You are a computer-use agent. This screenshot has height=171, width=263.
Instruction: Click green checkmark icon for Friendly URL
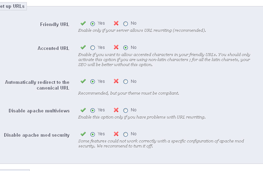[83, 24]
